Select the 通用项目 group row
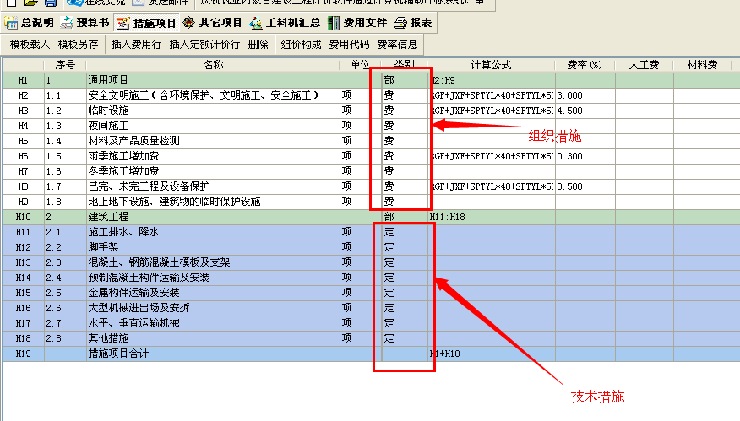Screen dimensions: 740x421 213,80
